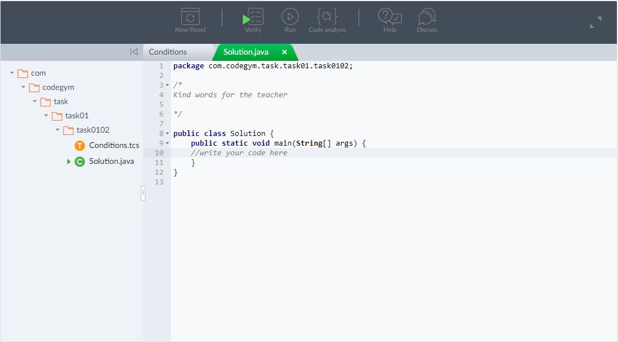The image size is (618, 342).
Task: Click 'public class Solution {' line
Action: tap(223, 134)
